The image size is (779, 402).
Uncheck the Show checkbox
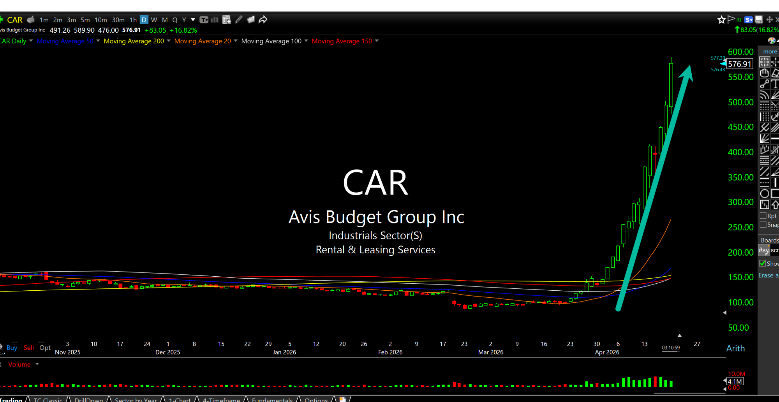763,263
